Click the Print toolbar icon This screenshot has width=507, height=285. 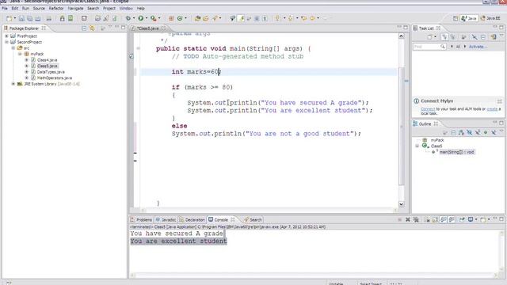(x=49, y=18)
